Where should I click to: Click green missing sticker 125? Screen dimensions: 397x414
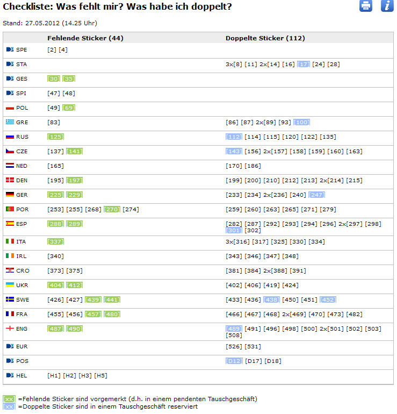[55, 137]
